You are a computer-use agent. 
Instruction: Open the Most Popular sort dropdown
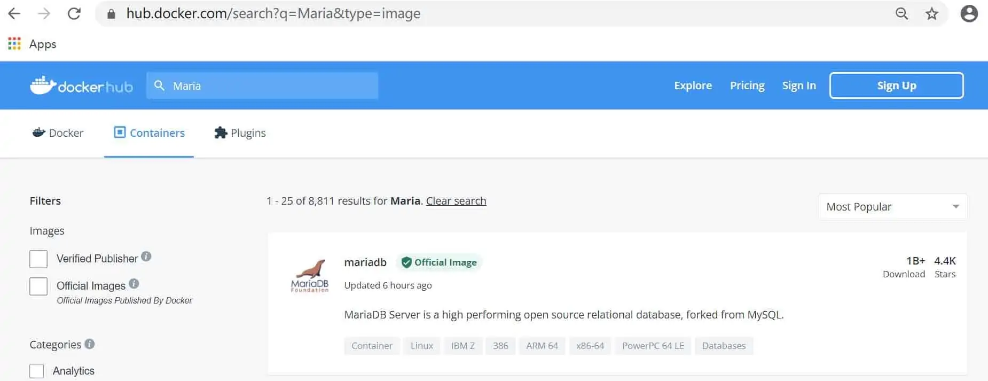coord(892,207)
